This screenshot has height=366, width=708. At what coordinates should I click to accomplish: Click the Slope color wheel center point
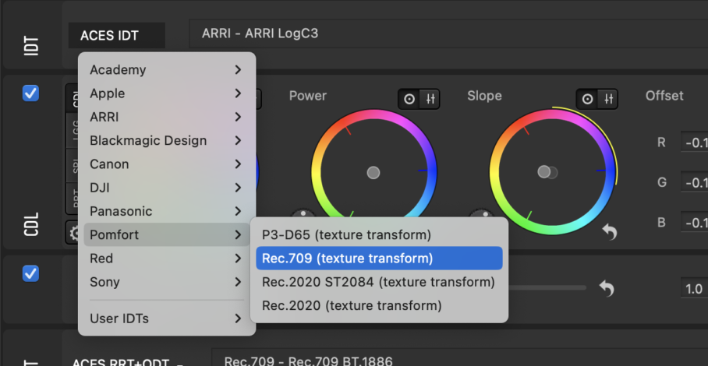pyautogui.click(x=544, y=172)
